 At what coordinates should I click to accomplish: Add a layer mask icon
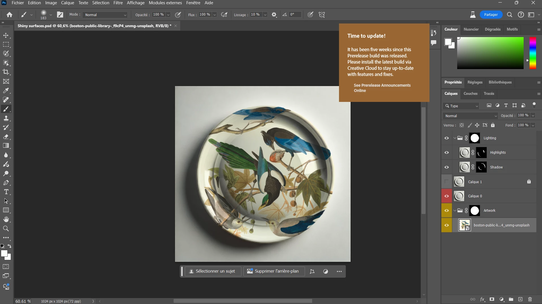coord(492,299)
